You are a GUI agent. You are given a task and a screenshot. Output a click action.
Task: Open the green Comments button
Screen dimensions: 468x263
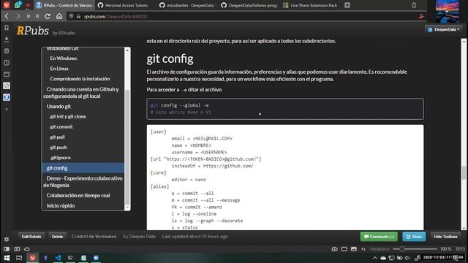click(x=379, y=237)
